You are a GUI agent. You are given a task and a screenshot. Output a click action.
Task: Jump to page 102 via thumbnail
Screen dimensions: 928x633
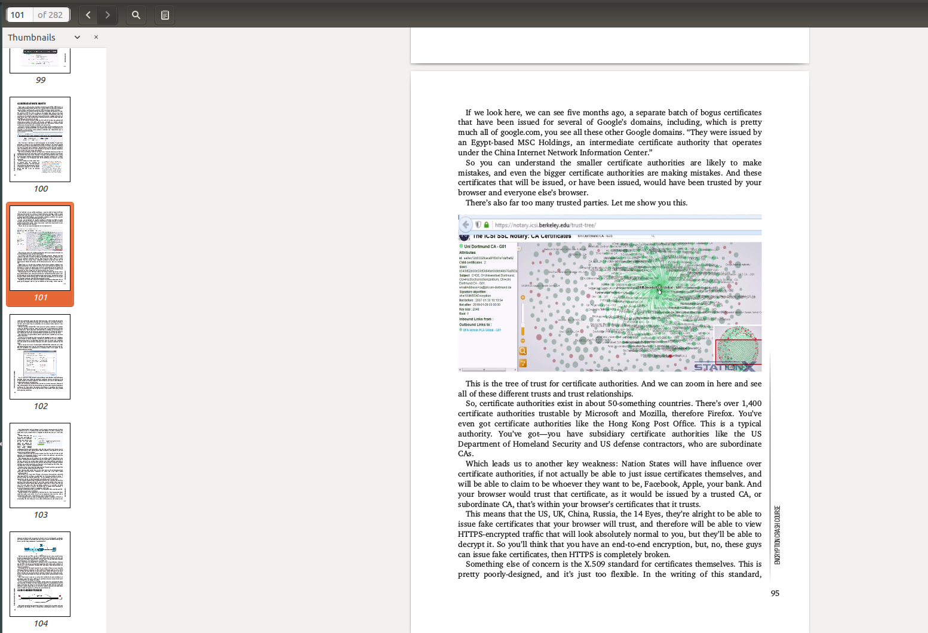40,357
